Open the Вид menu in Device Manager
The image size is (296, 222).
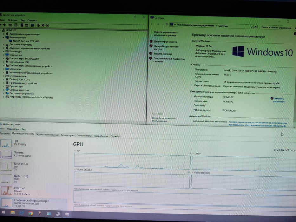(x=23, y=20)
